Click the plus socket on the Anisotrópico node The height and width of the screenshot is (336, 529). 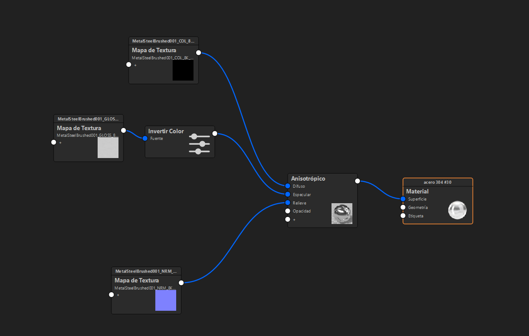[288, 219]
